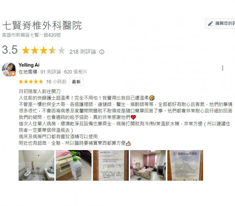Click Yelling Ai's profile avatar
This screenshot has width=235, height=206.
tap(9, 69)
